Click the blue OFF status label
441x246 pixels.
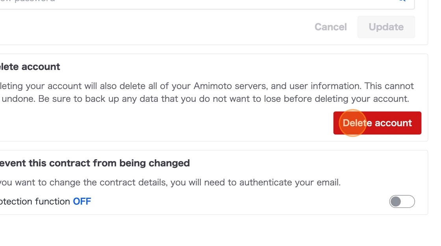tap(82, 202)
